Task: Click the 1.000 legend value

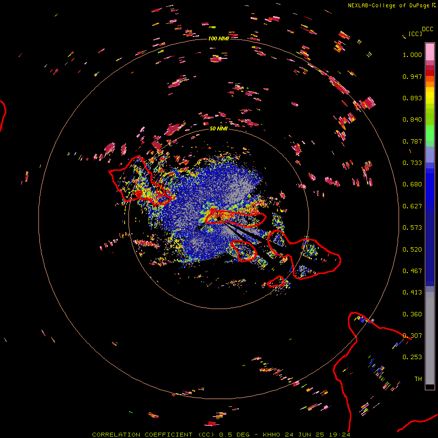Action: point(412,55)
